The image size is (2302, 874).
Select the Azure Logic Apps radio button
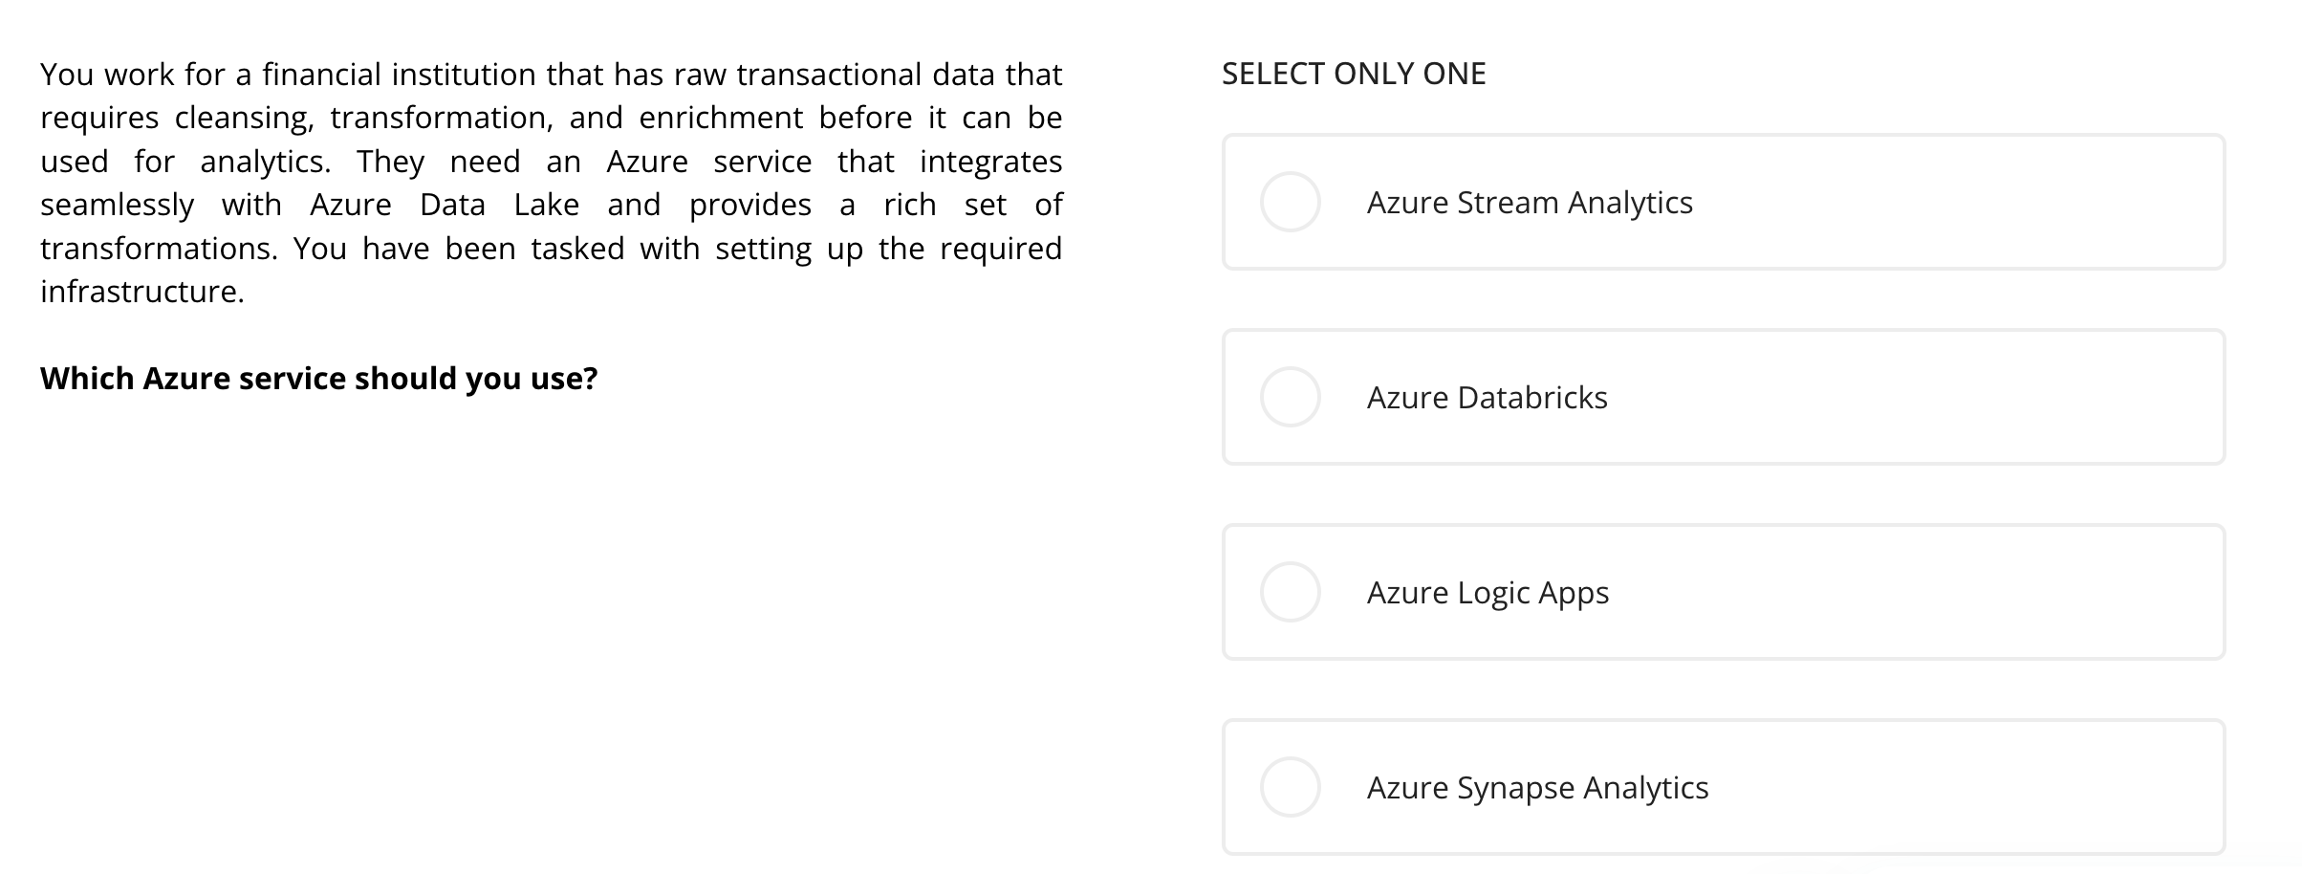[1290, 592]
